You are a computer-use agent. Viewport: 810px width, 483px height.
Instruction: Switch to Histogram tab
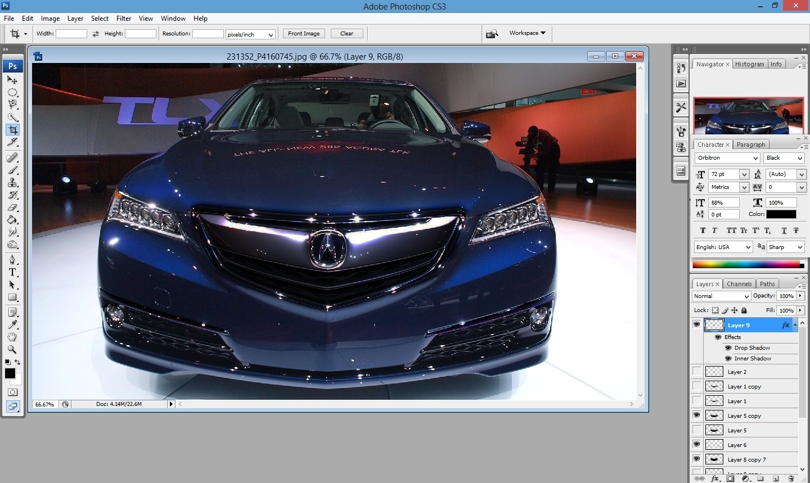point(750,64)
